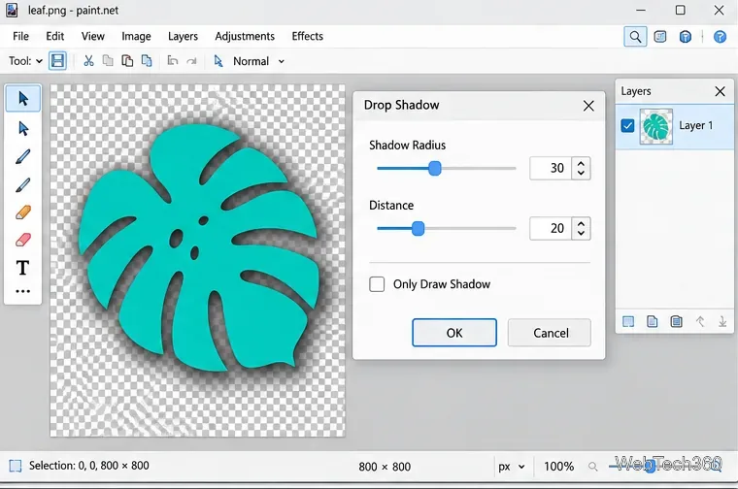Image resolution: width=738 pixels, height=489 pixels.
Task: Toggle Layer 1 visibility checkbox
Action: (627, 125)
